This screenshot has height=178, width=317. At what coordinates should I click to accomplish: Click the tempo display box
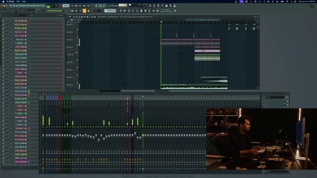(x=66, y=5)
